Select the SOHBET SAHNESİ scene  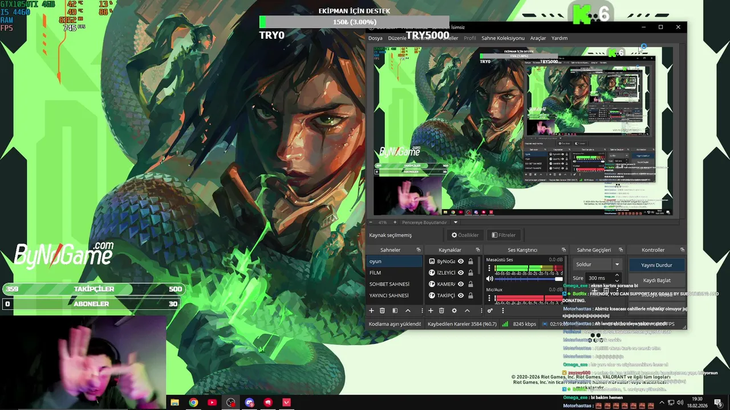(395, 284)
